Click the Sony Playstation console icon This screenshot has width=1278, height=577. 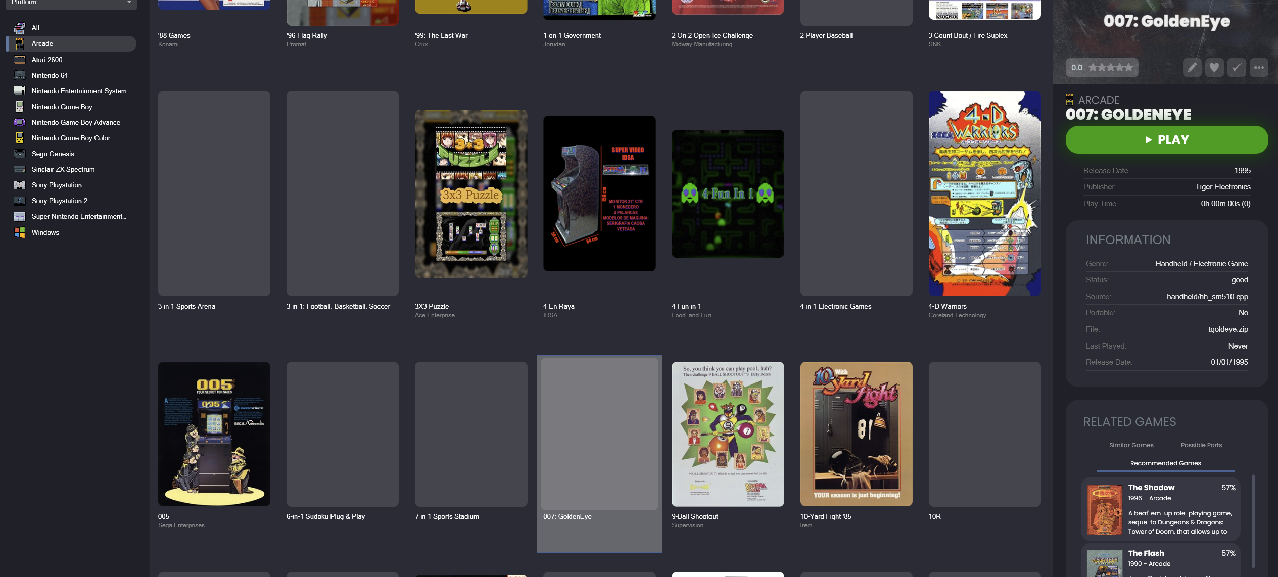pyautogui.click(x=20, y=185)
